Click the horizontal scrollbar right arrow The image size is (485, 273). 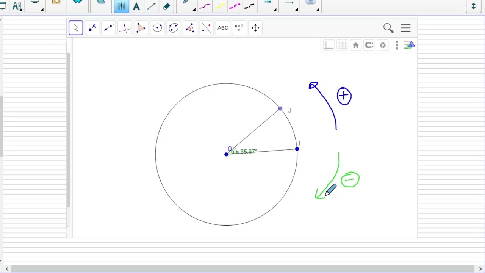pos(480,269)
